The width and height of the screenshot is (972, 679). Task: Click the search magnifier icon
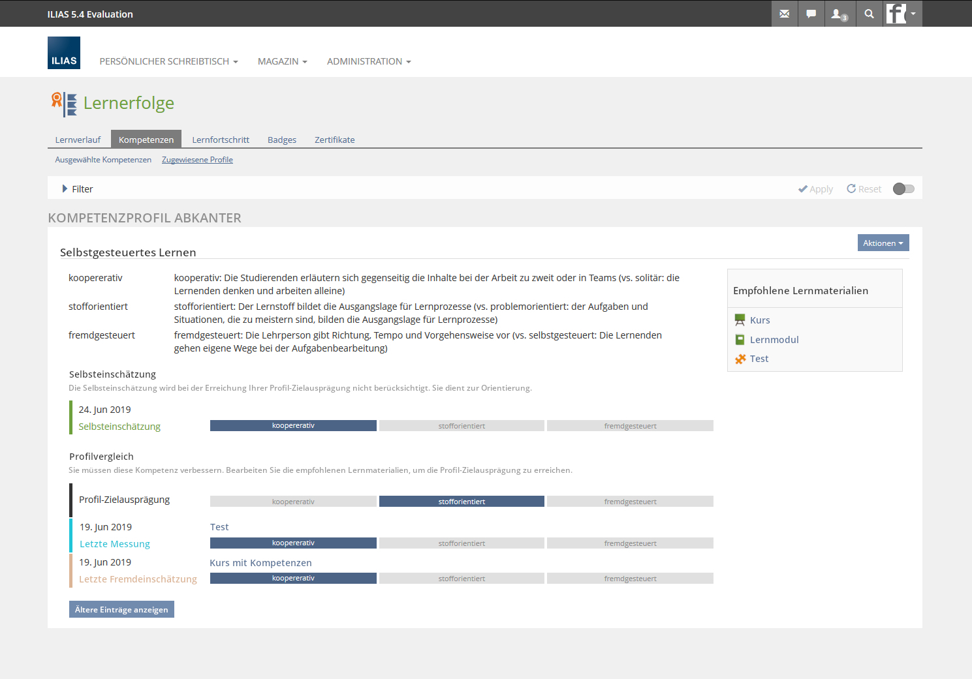[x=869, y=14]
